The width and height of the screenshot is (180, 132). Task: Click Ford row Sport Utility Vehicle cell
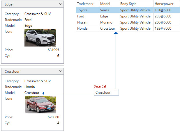(x=136, y=16)
